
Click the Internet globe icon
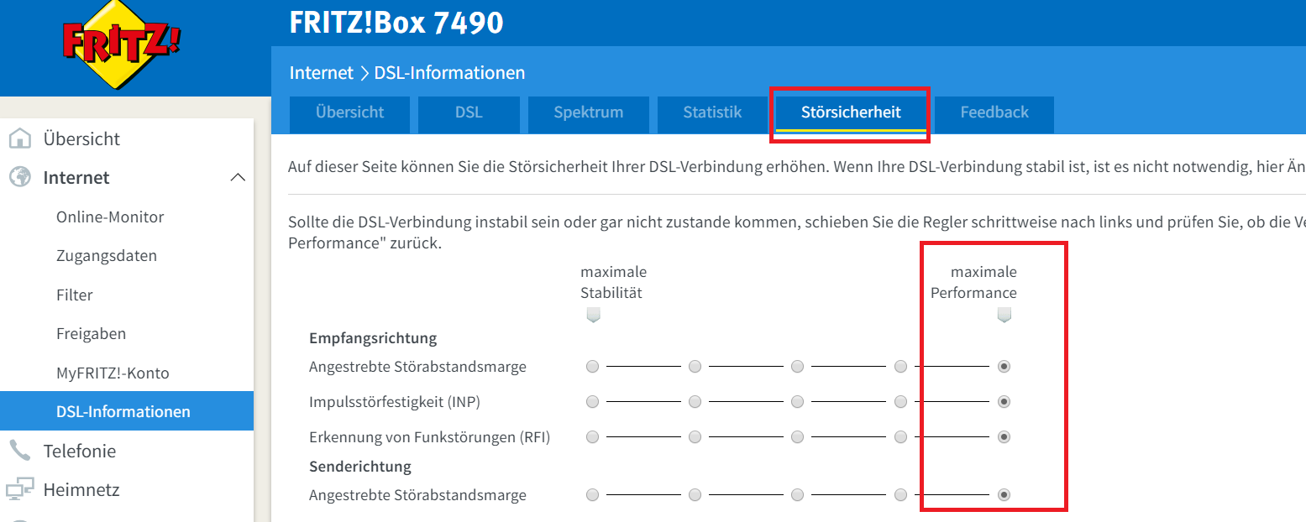tap(19, 177)
